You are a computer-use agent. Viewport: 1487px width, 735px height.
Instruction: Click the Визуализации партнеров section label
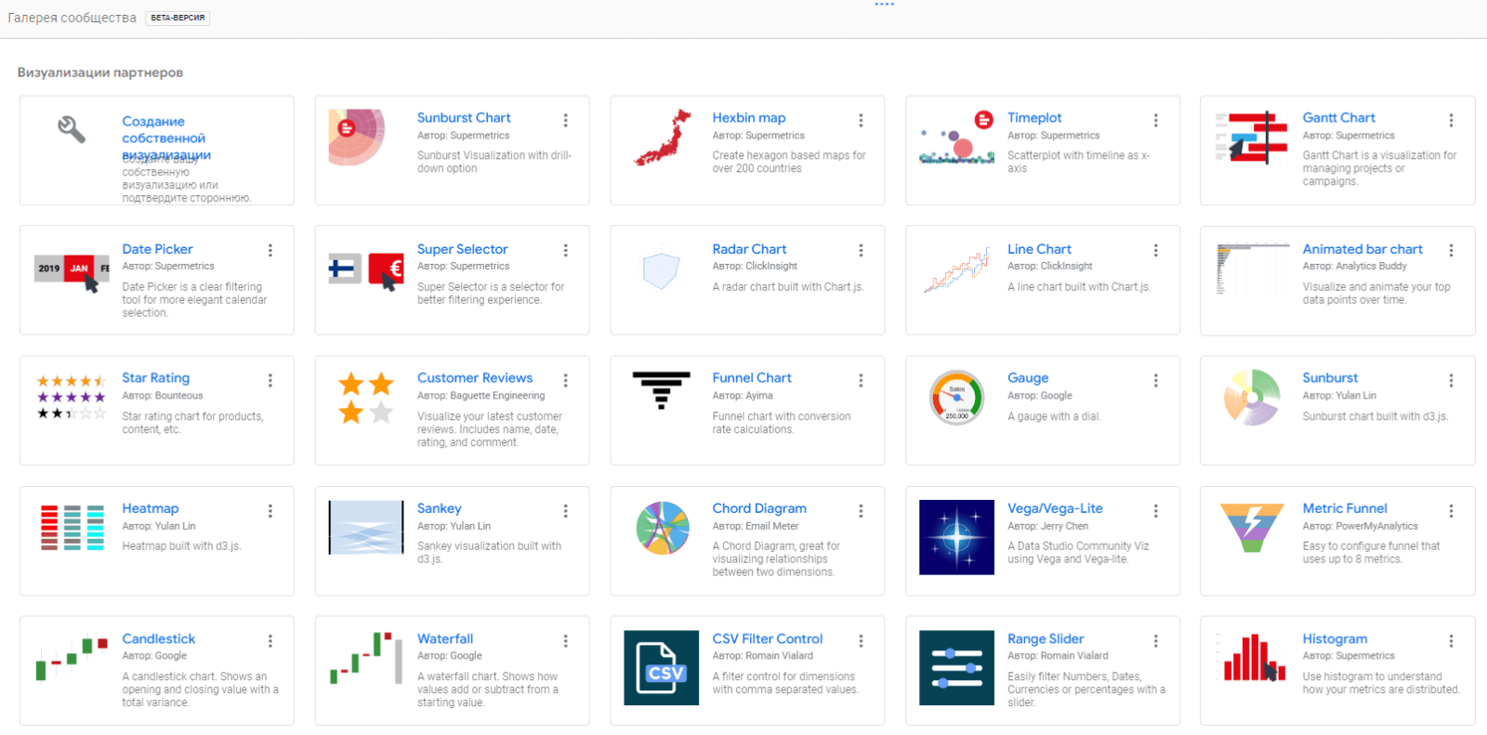coord(100,72)
